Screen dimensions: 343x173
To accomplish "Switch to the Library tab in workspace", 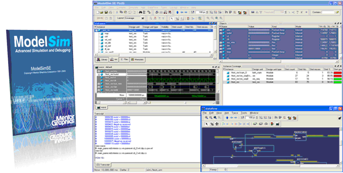I will coord(102,60).
